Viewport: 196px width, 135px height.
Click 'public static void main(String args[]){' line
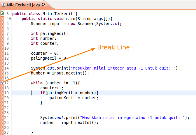(x=67, y=19)
